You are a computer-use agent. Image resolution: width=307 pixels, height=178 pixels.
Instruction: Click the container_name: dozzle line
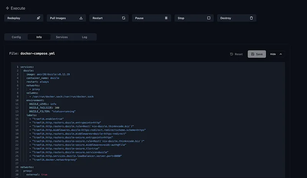coord(43,78)
